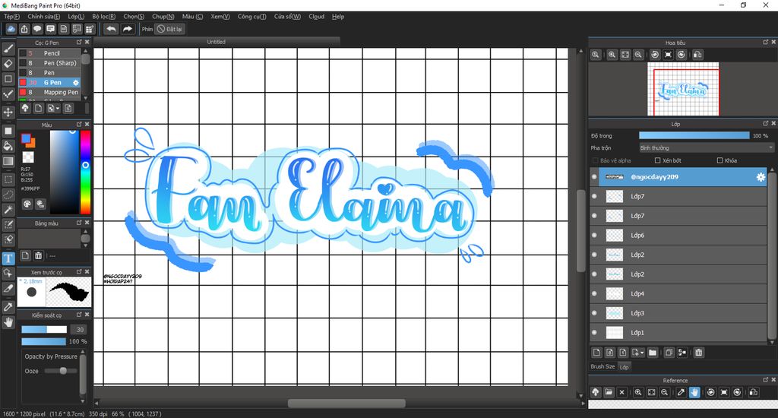Select the Text tool
778x418 pixels.
tap(8, 258)
